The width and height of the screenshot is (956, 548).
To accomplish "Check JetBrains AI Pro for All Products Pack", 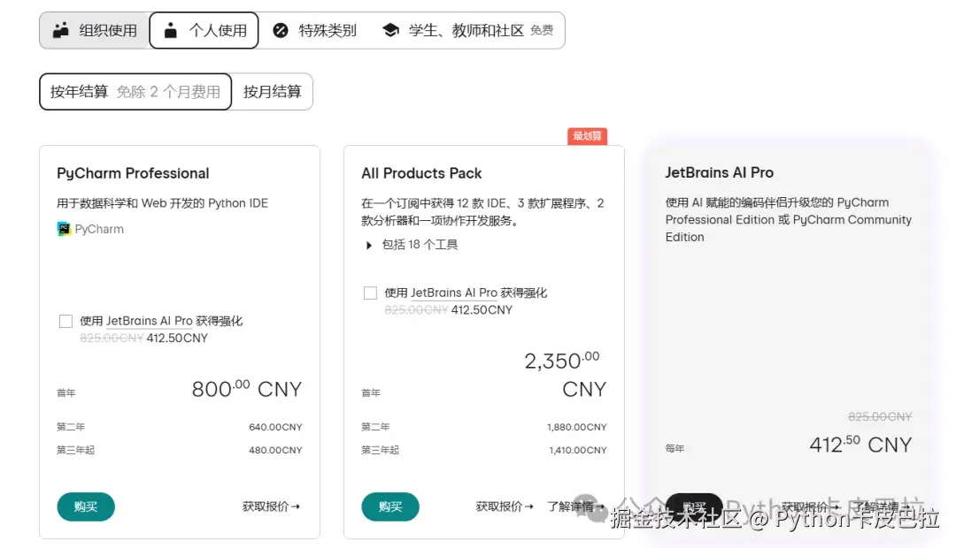I will [370, 293].
